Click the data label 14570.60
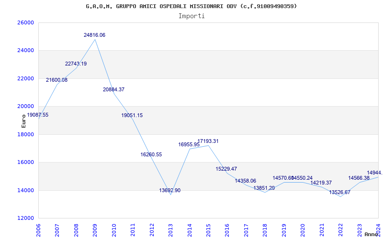This screenshot has height=239, width=383. click(283, 178)
